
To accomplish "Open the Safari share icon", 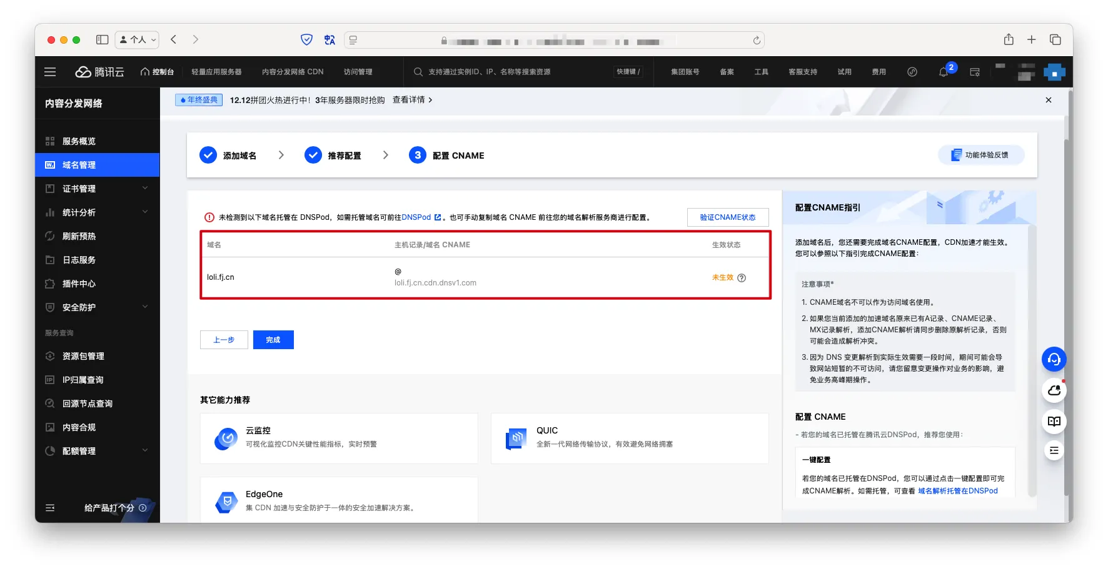I will pyautogui.click(x=1009, y=40).
